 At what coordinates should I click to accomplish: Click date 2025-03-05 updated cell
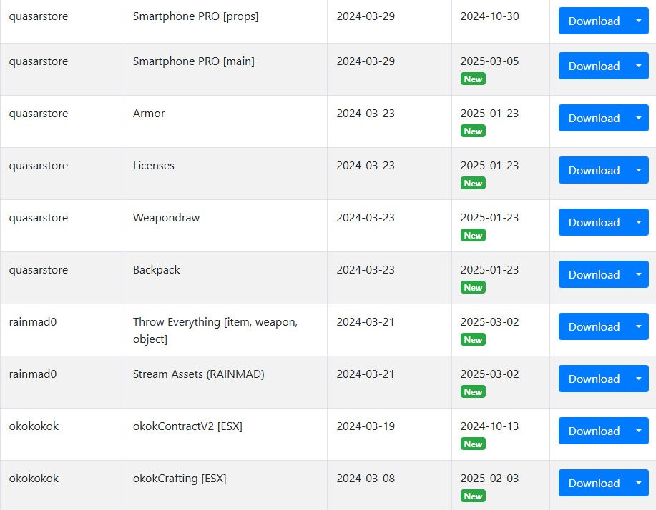tap(490, 61)
